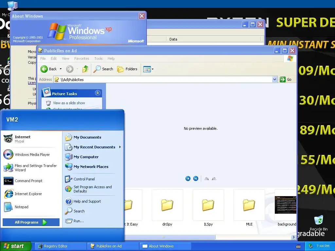Switch to About Windows taskbar button
The image size is (335, 251).
(x=165, y=246)
